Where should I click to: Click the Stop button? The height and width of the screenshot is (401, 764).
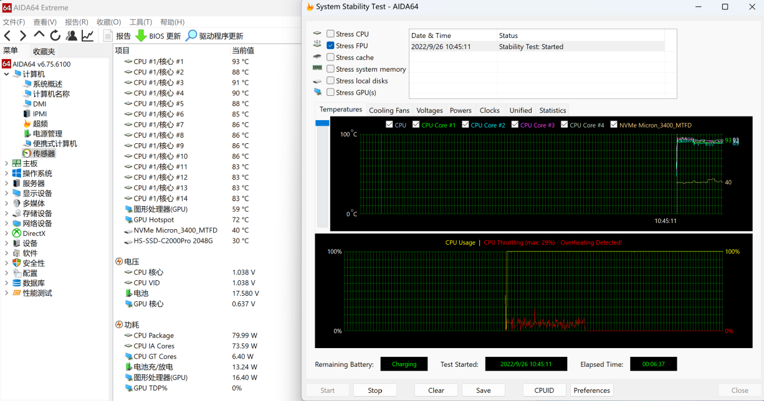pos(375,390)
